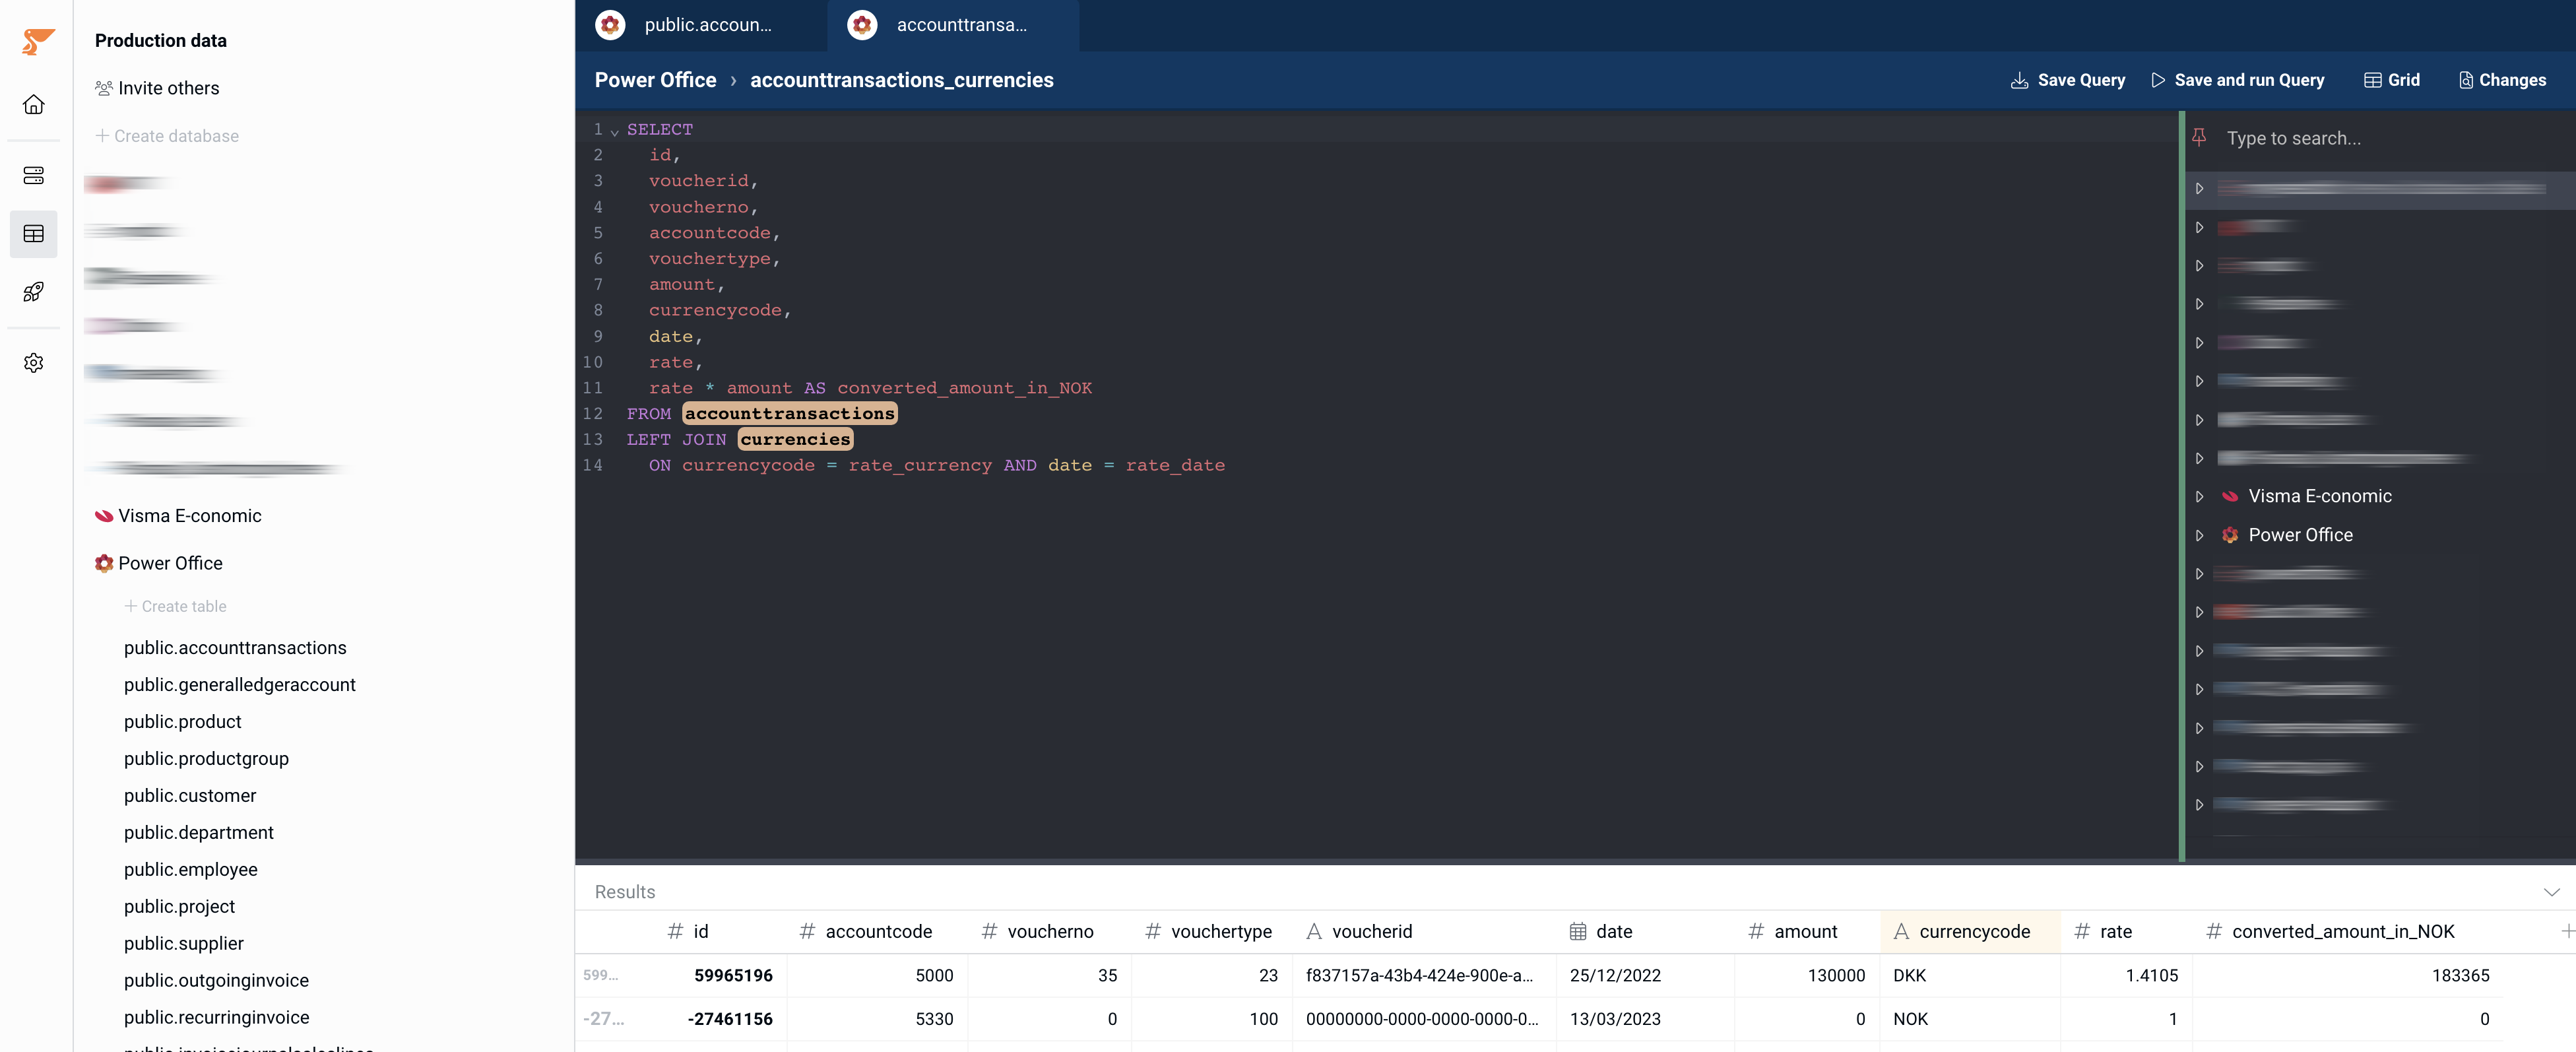
Task: Add a column with the plus icon in results header
Action: pos(2566,931)
